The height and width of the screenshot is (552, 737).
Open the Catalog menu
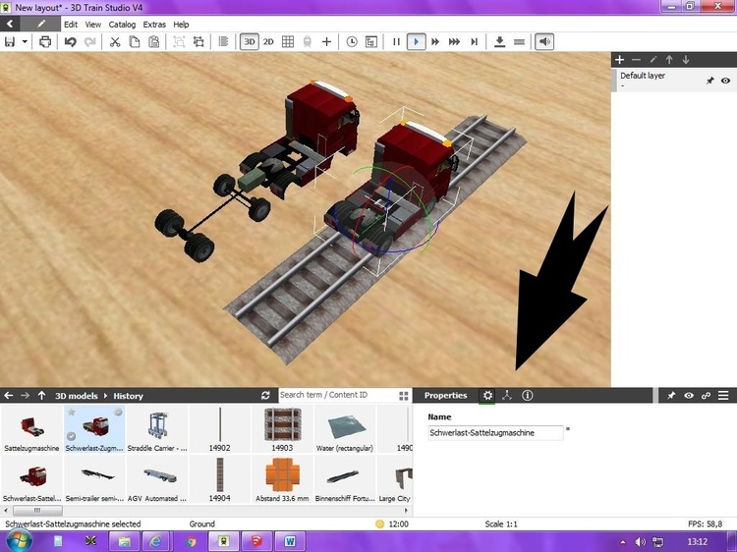[122, 25]
